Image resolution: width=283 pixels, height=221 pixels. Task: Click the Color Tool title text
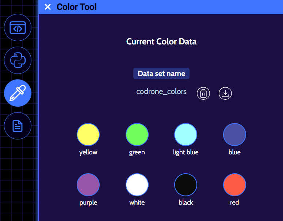point(77,7)
